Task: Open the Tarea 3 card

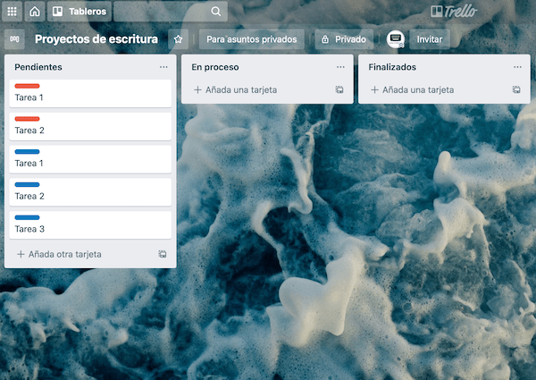Action: [x=90, y=224]
